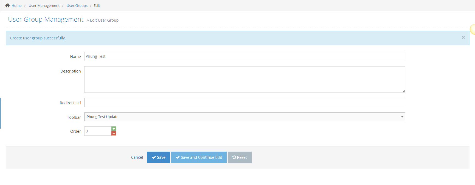Viewport: 475px width, 185px height.
Task: Click the Edit User Group subtitle
Action: tap(104, 20)
